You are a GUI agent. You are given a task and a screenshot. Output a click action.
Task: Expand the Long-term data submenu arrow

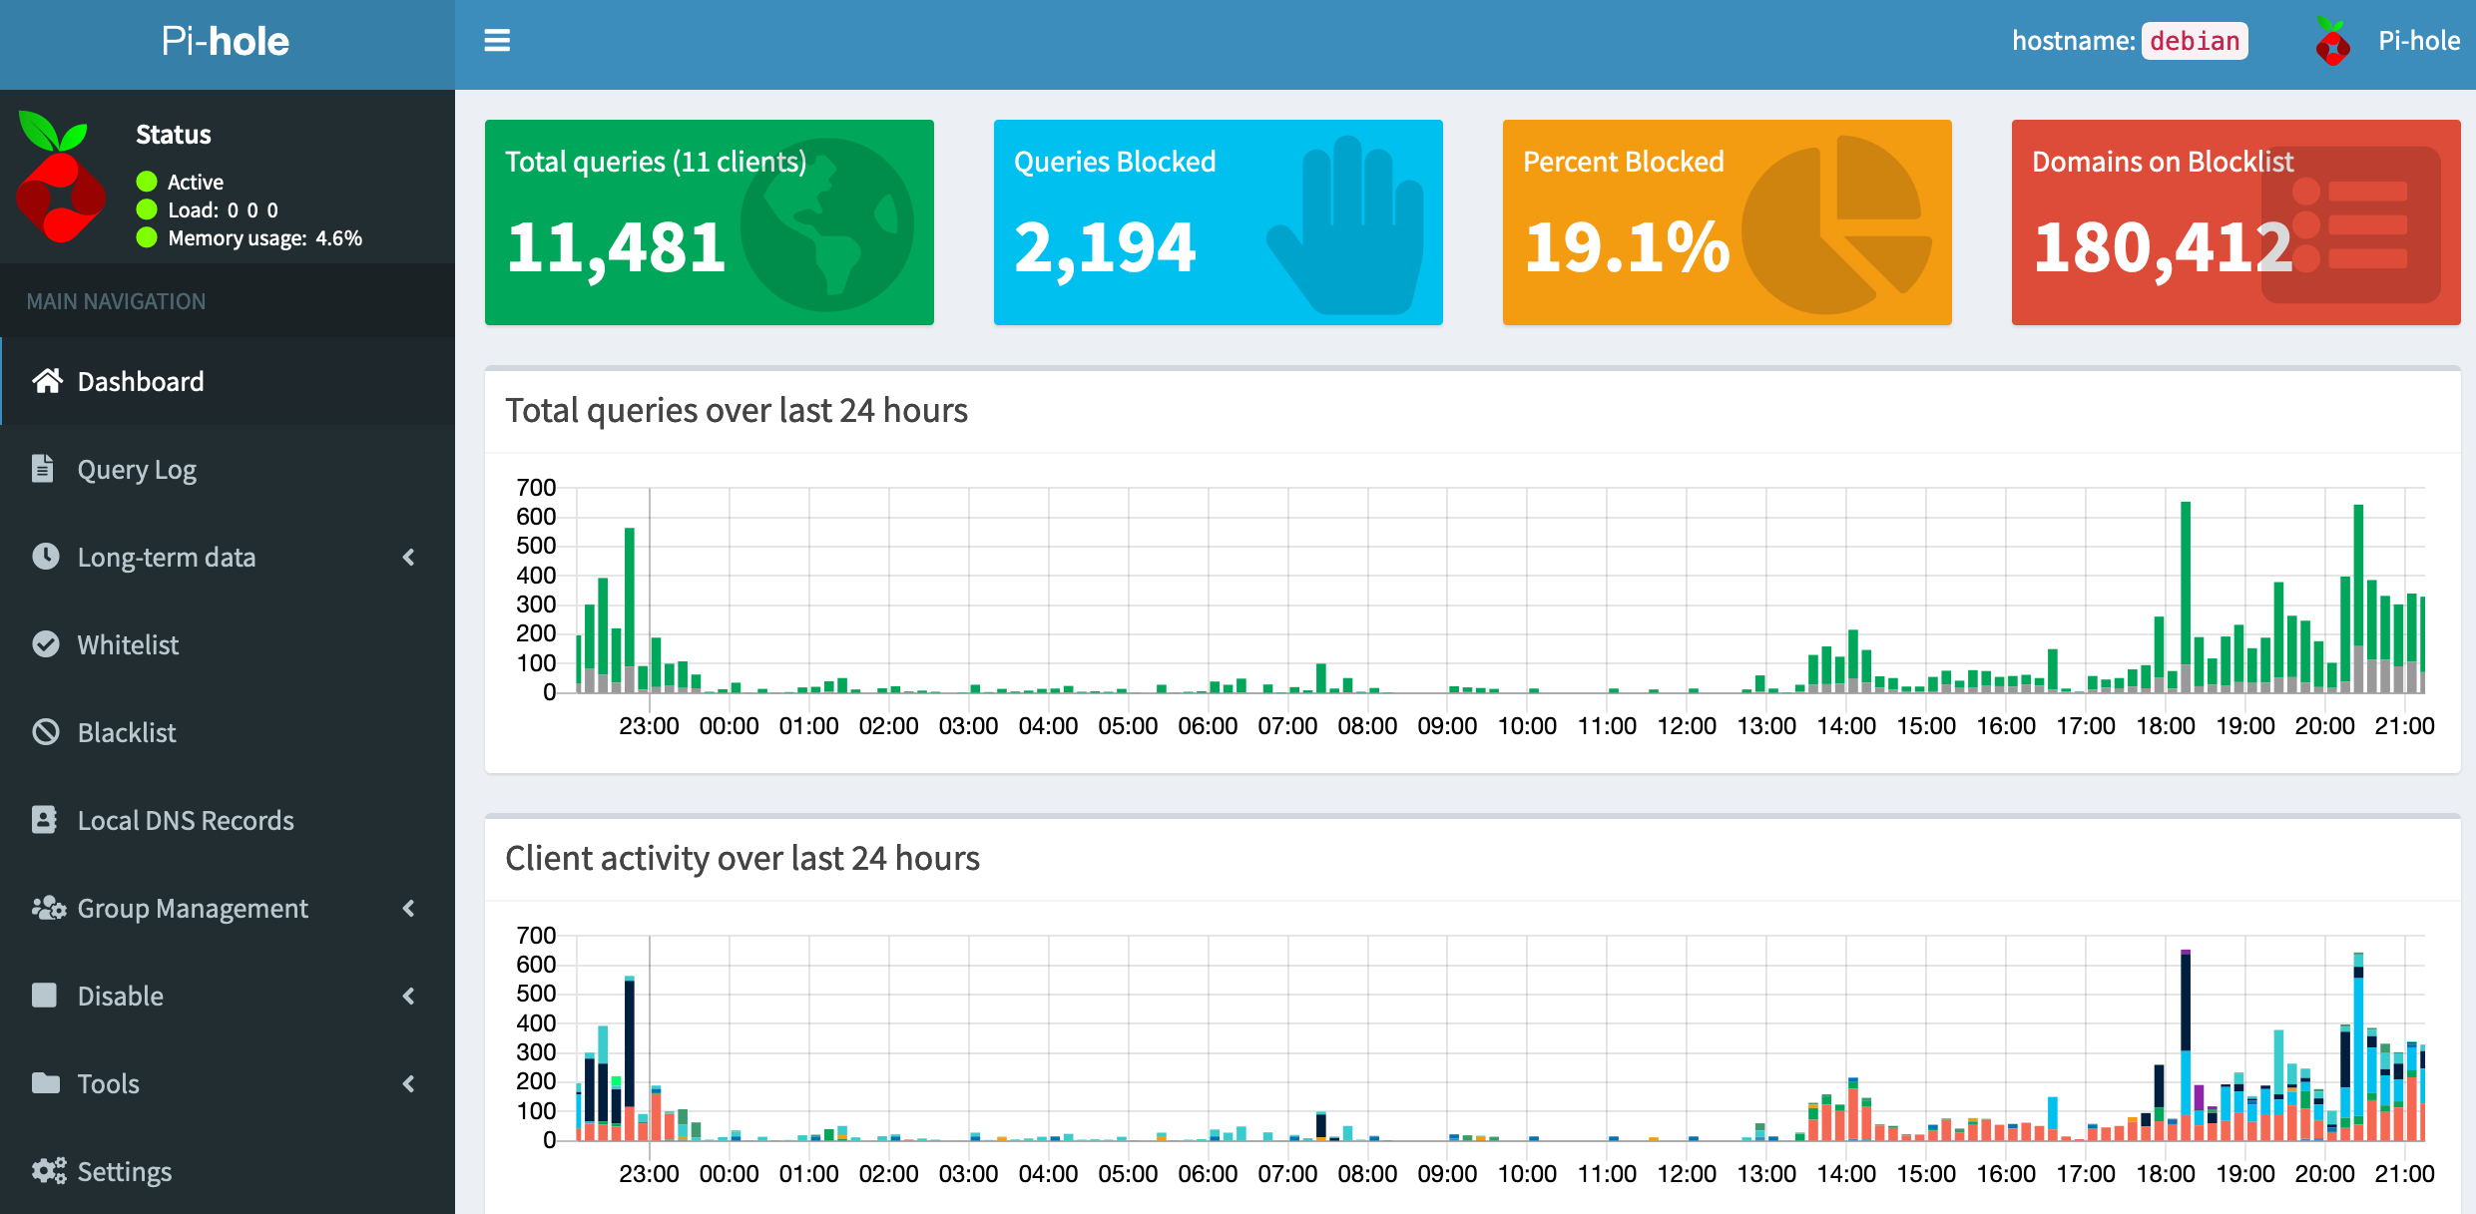[x=408, y=557]
